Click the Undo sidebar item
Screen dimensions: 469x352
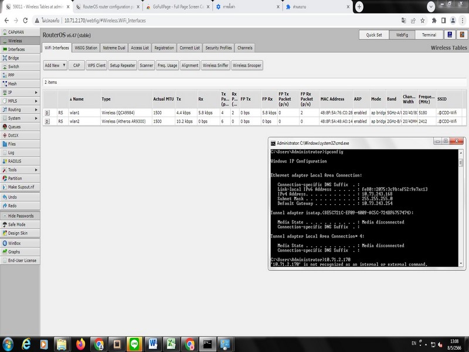click(x=20, y=197)
